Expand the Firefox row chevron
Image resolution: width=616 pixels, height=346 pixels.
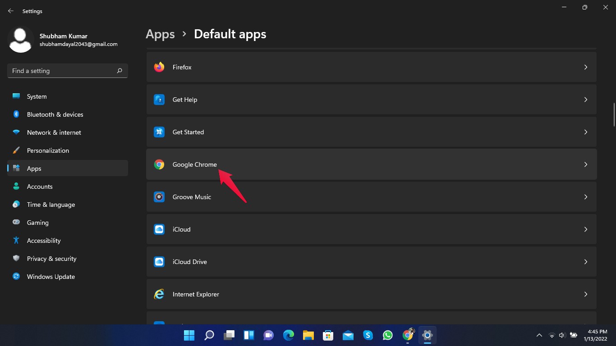(x=585, y=67)
